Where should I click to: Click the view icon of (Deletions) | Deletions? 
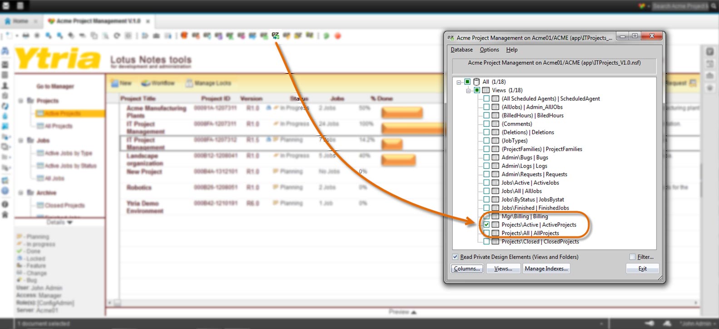tap(495, 132)
